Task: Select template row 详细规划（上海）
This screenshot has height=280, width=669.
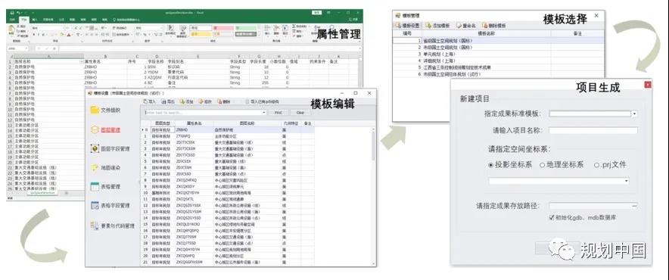Action: point(498,61)
